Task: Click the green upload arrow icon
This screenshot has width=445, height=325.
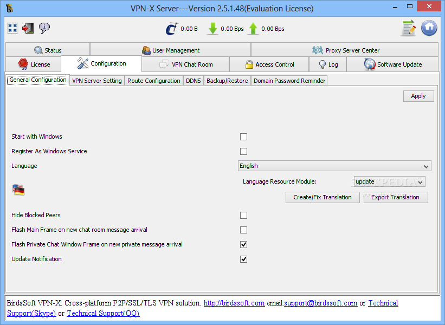Action: click(x=253, y=29)
